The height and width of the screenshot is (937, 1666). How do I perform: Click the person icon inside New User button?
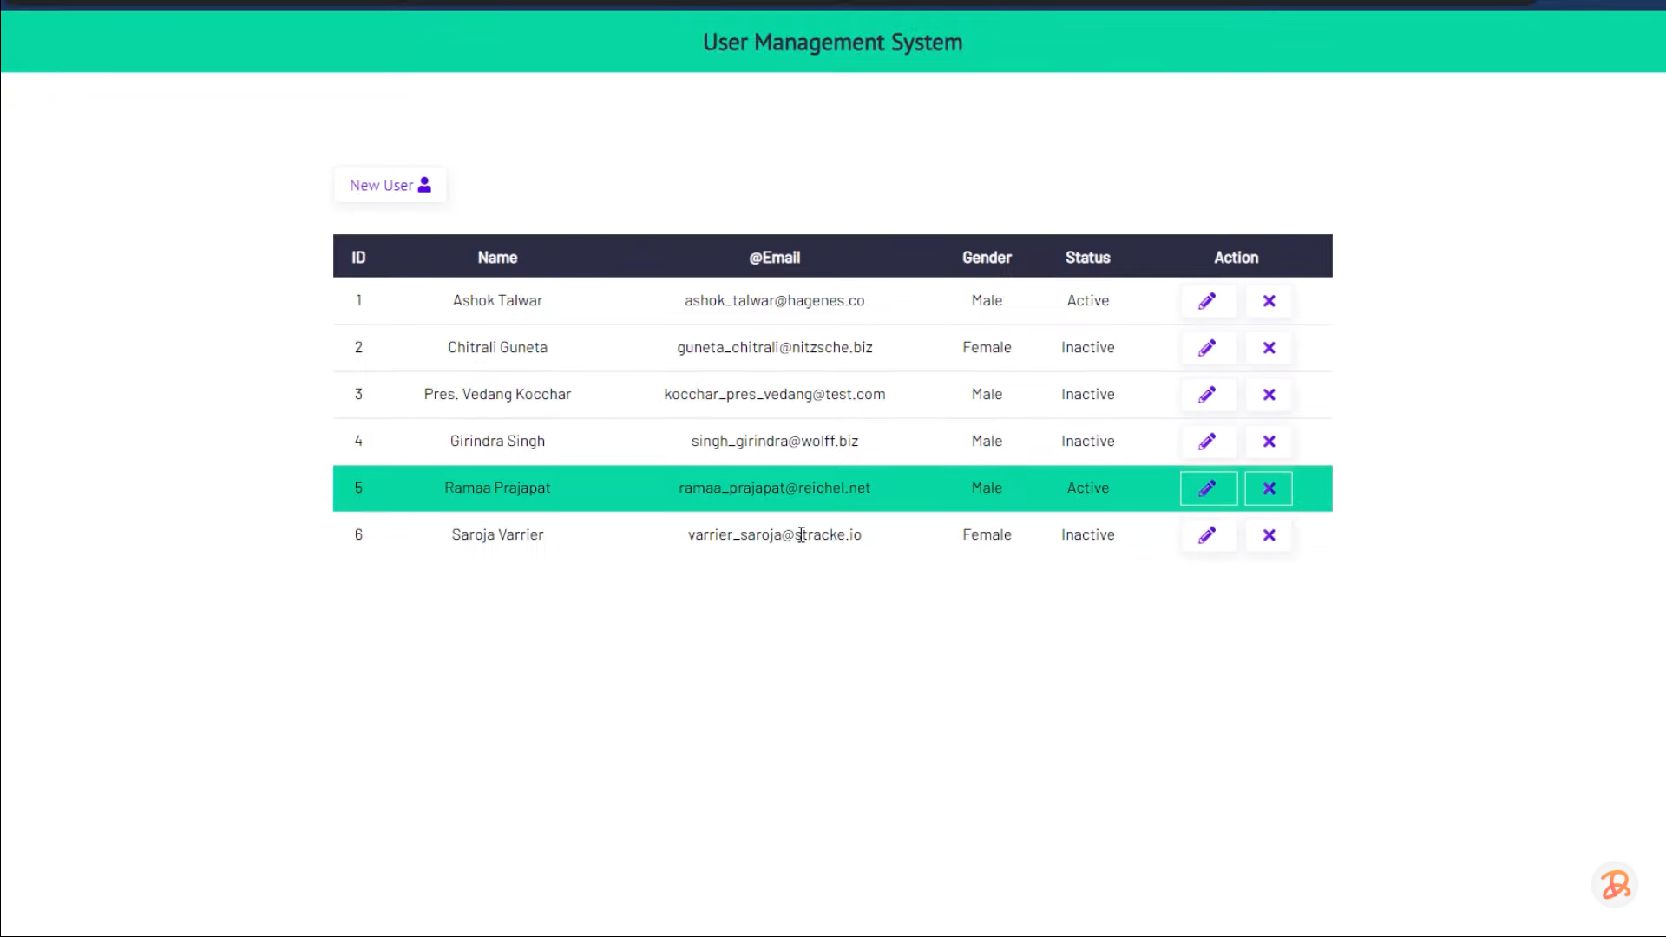click(424, 185)
